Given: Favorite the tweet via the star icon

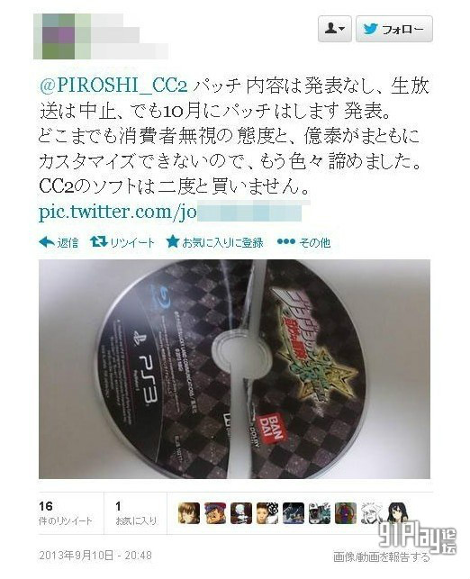Looking at the screenshot, I should pos(172,242).
